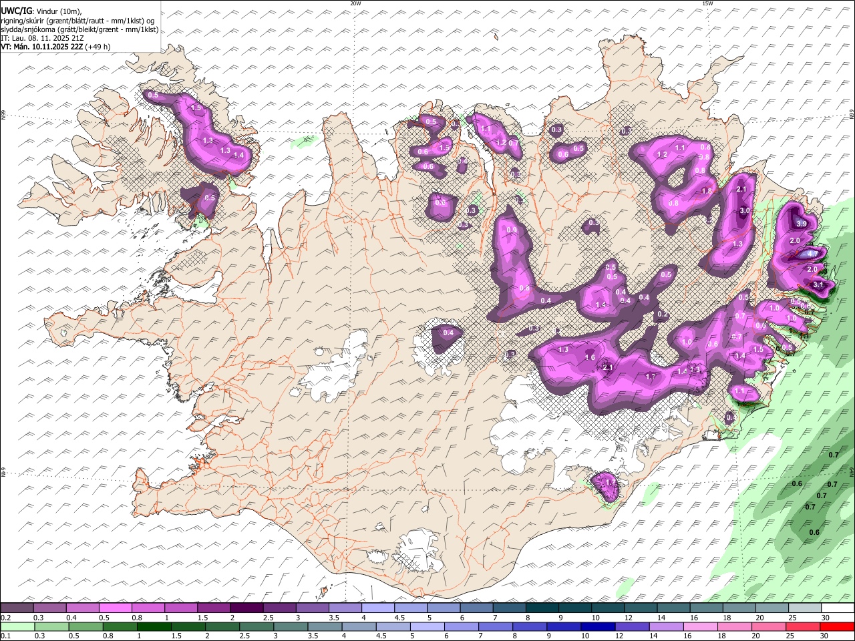Select white swatch after 30 in top legend

(x=838, y=608)
